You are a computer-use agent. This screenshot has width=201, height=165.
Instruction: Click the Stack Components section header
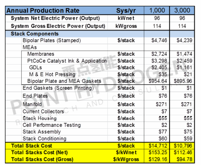tap(35, 34)
